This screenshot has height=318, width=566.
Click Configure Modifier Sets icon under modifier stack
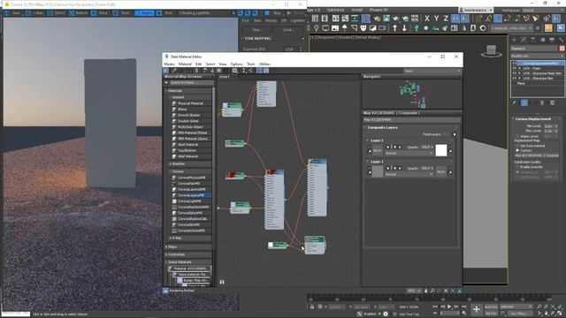pos(552,103)
